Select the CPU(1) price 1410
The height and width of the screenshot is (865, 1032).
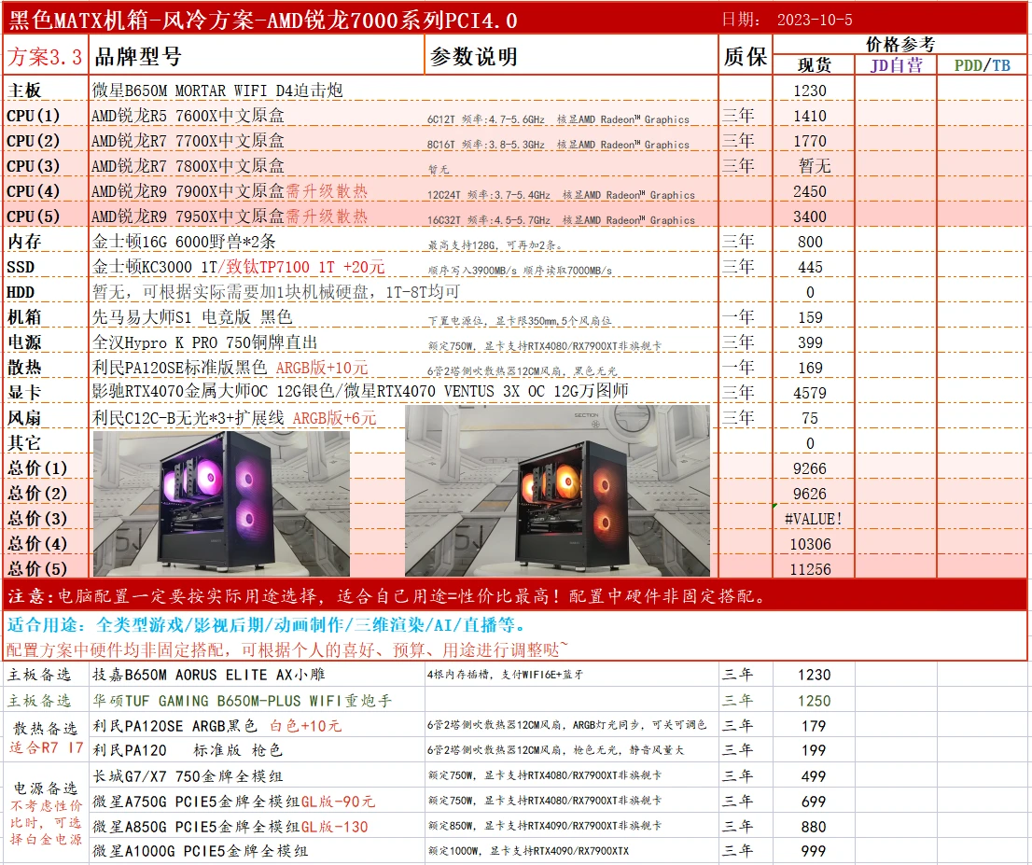(x=810, y=116)
